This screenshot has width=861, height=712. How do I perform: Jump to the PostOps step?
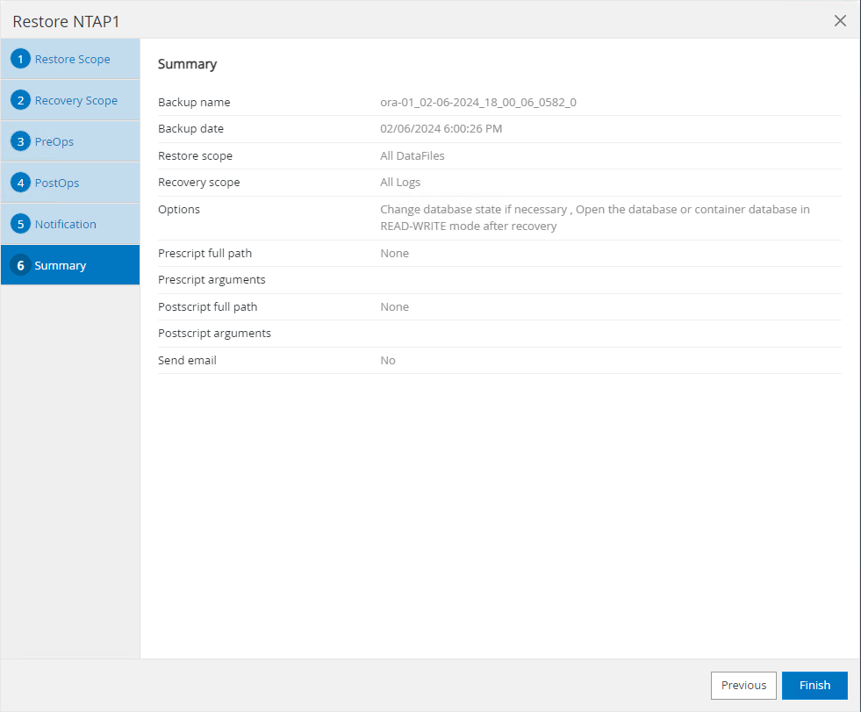[x=57, y=183]
